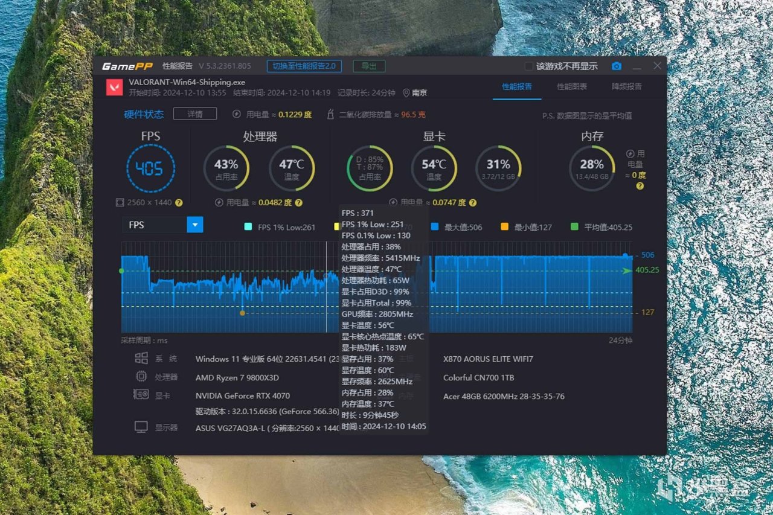Click the FPS 405 circular gauge

[x=151, y=168]
